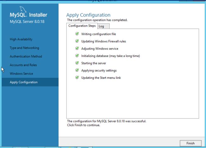Select 'Applying security settings' step text
This screenshot has width=206, height=148.
click(99, 70)
